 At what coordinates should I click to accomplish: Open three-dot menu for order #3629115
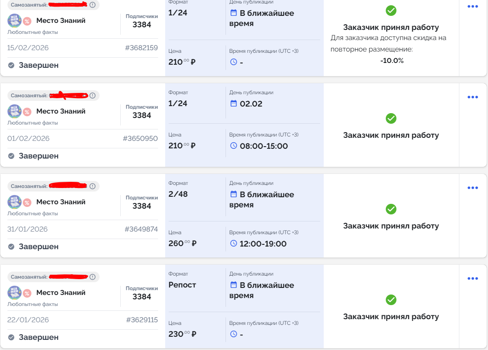click(473, 279)
